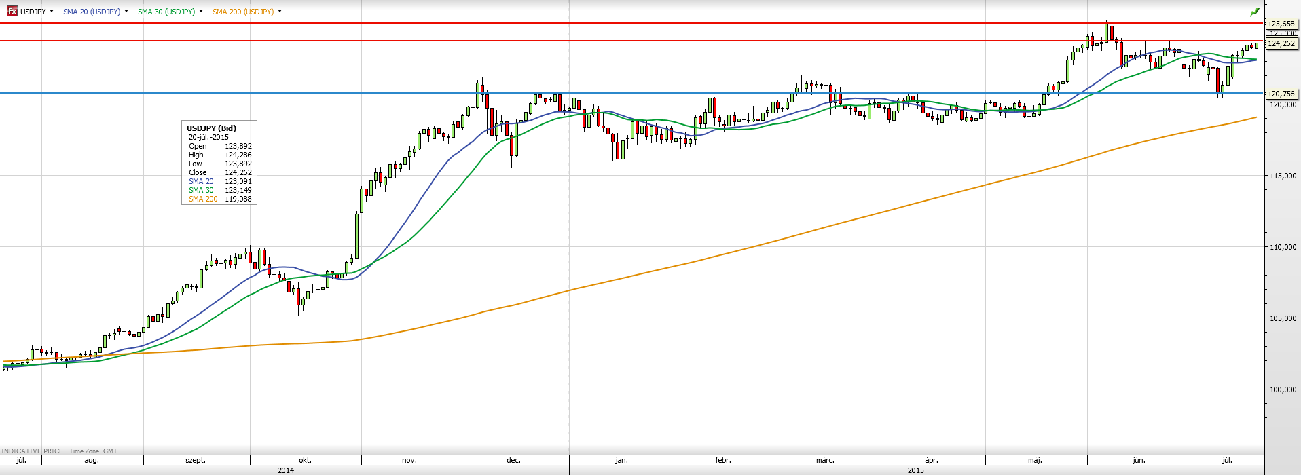Click the 110,000 price axis label

point(1283,247)
